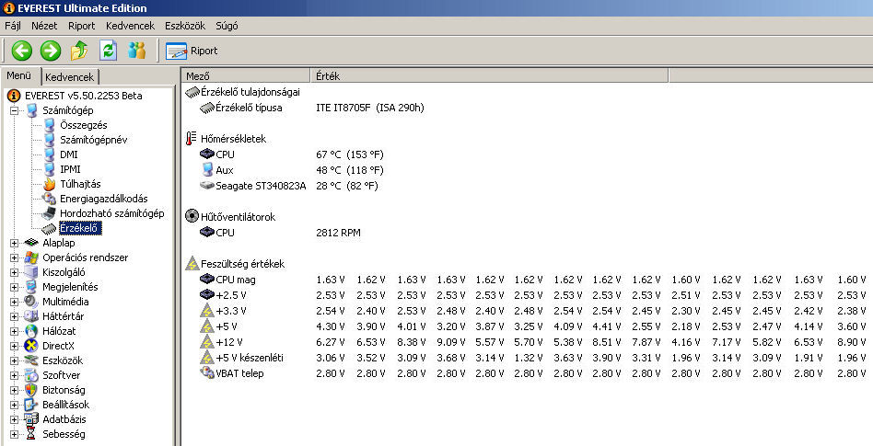Click the Kiszolgáló server icon
The image size is (873, 446).
click(x=31, y=272)
